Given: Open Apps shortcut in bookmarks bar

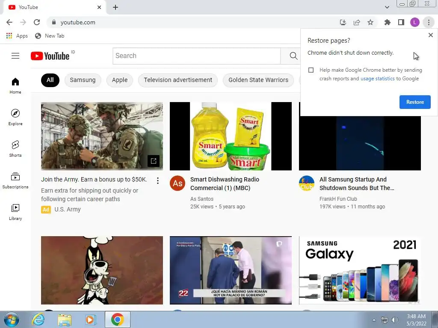Looking at the screenshot, I should (x=17, y=36).
